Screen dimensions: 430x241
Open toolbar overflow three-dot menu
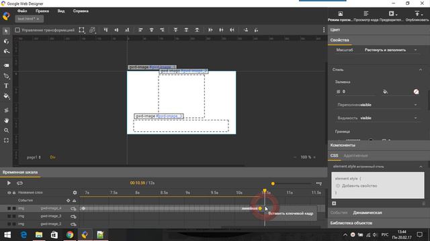(324, 29)
